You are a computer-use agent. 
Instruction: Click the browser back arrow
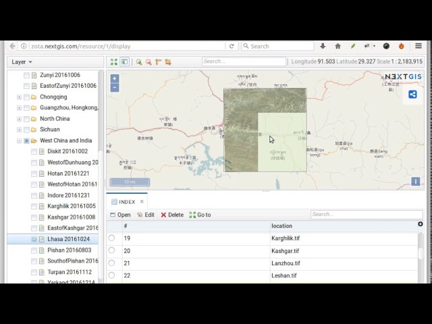[x=12, y=46]
